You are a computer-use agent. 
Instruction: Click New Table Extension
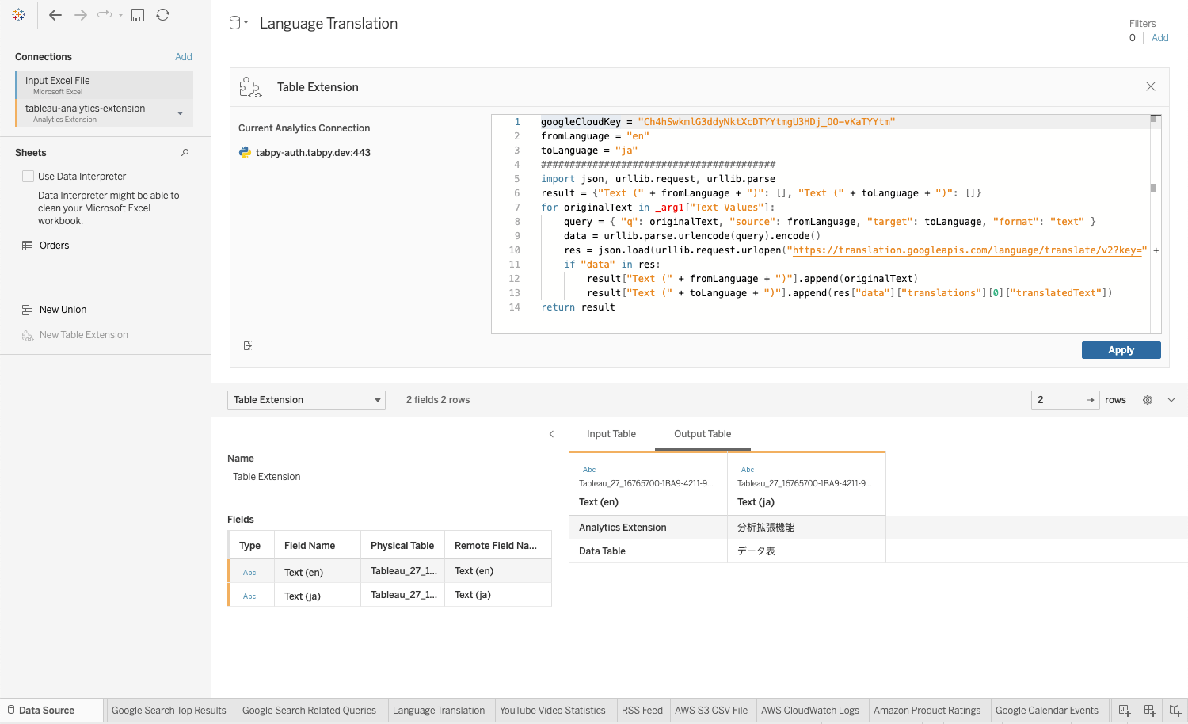pyautogui.click(x=84, y=335)
